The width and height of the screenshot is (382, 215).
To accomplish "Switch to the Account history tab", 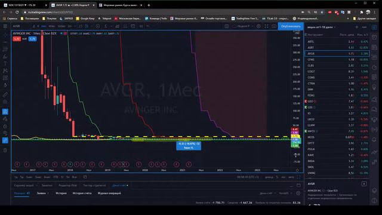I will (82, 193).
